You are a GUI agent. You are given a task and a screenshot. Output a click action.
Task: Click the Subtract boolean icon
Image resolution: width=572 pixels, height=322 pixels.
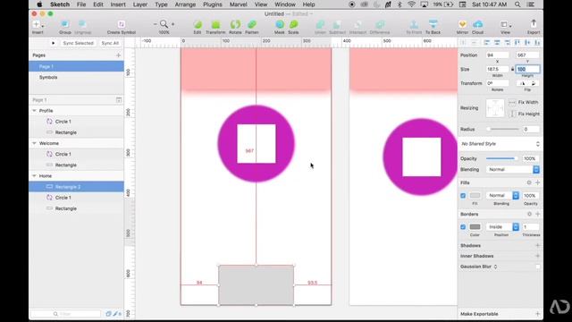coord(337,24)
